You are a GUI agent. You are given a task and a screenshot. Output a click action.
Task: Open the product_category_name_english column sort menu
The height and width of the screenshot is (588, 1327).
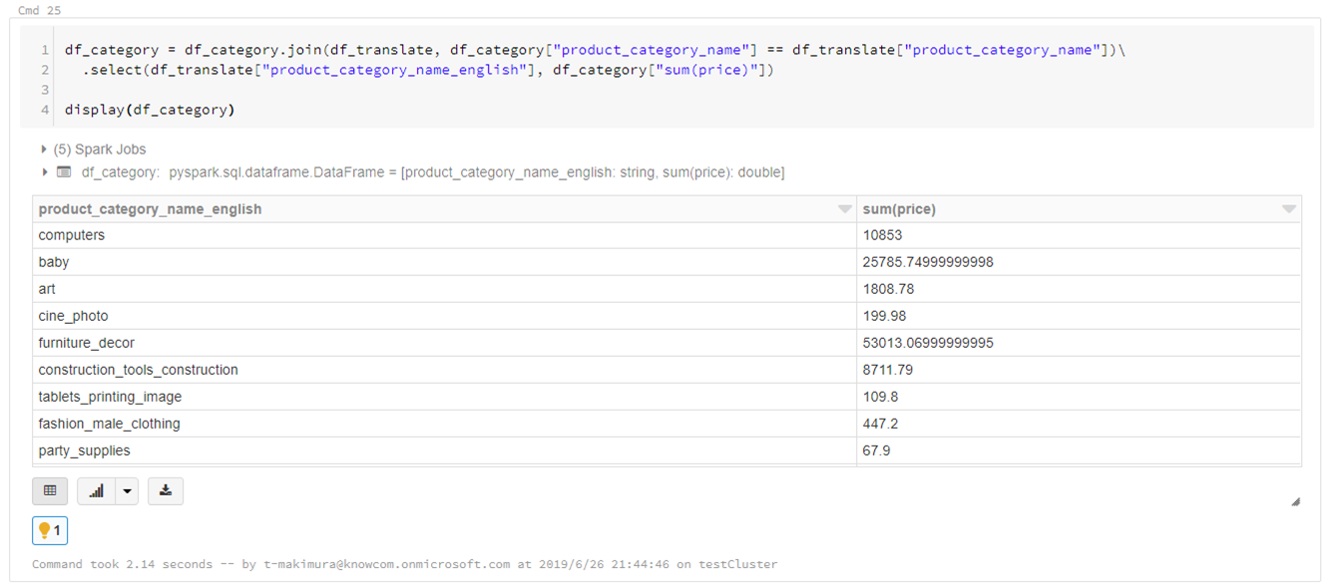click(842, 208)
